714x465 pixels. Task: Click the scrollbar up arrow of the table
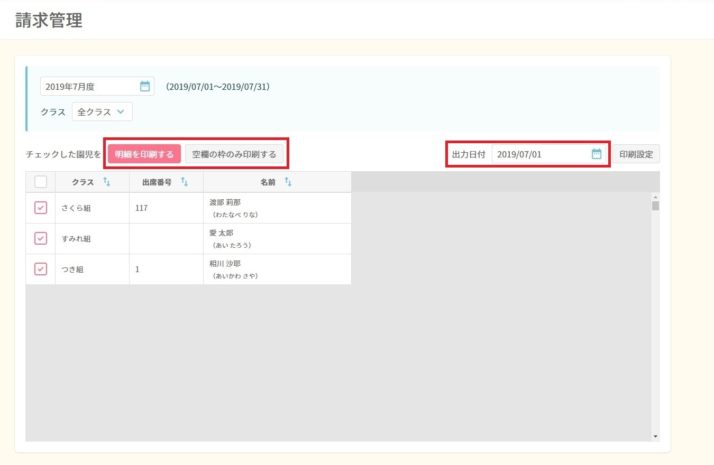[656, 197]
